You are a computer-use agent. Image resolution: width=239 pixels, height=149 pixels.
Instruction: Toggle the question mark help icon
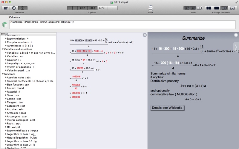click(23, 8)
